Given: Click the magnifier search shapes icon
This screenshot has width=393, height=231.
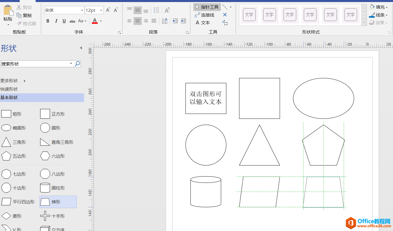Looking at the screenshot, I should [x=77, y=64].
